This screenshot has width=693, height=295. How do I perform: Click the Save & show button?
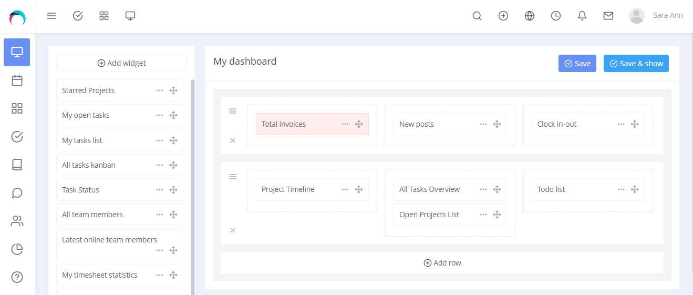point(636,64)
